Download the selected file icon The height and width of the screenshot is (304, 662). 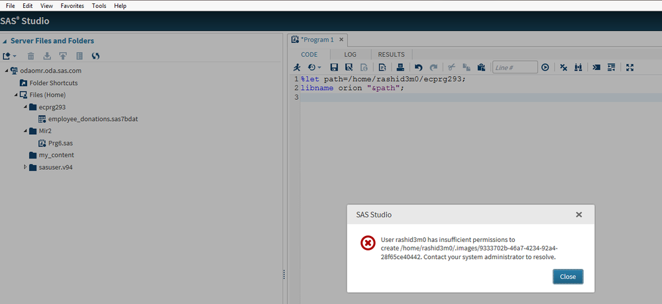[x=47, y=56]
